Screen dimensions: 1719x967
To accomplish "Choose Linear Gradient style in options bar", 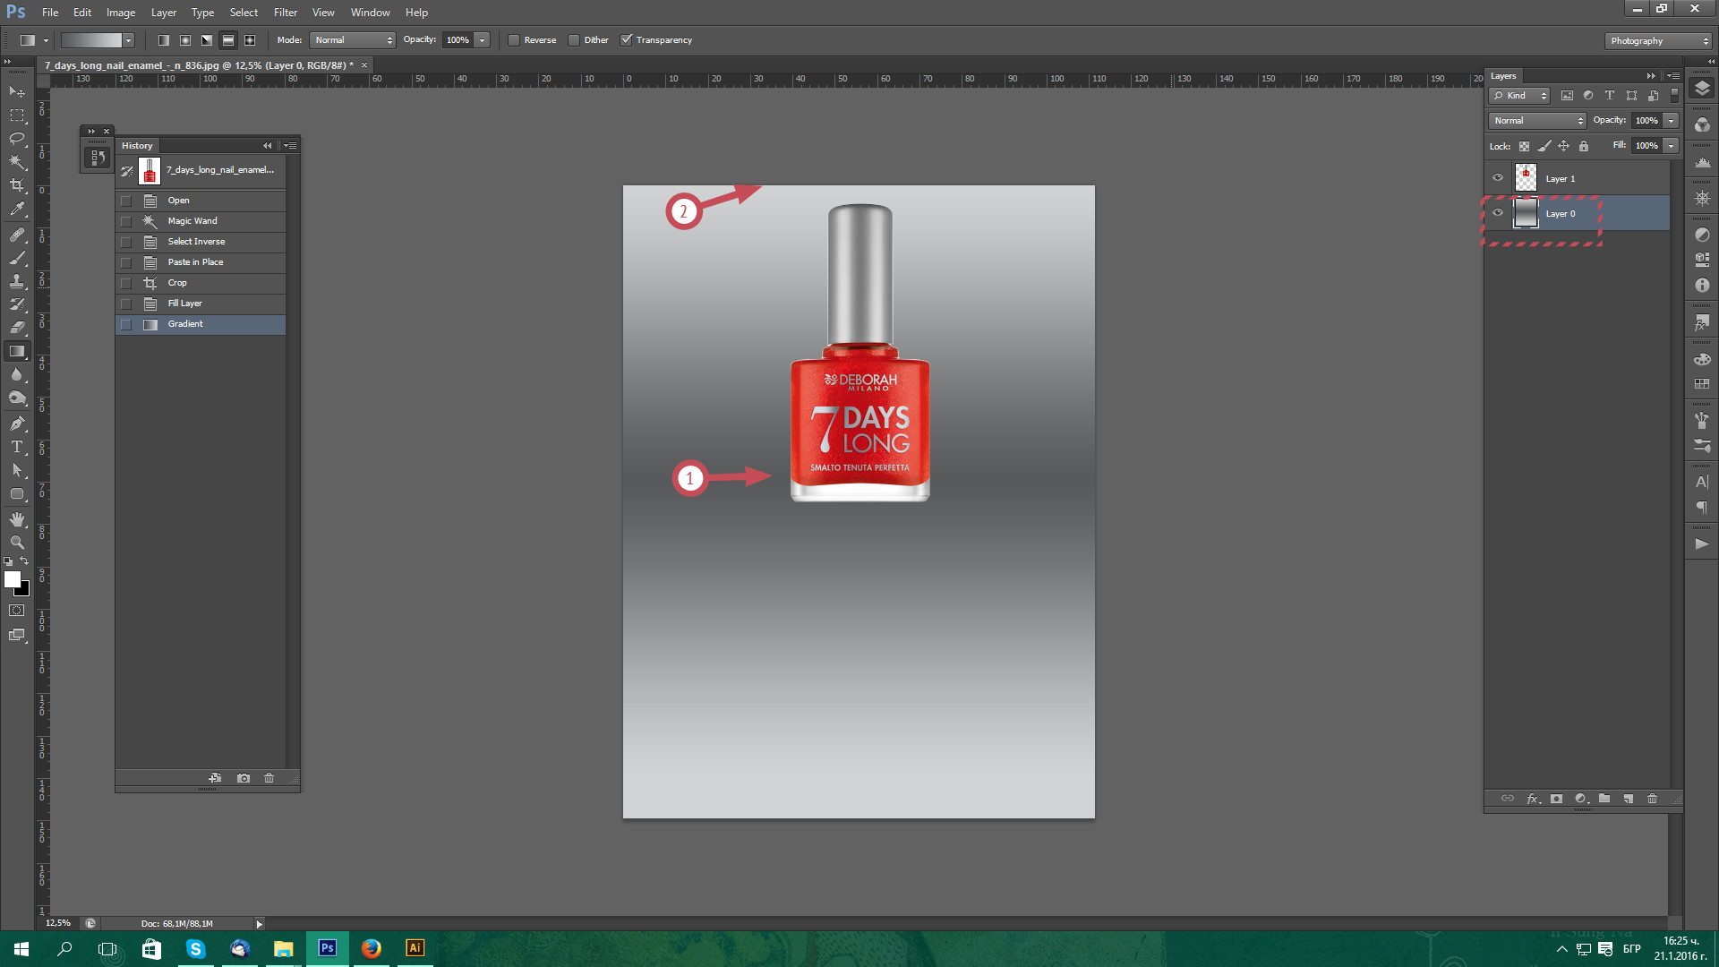I will (x=164, y=40).
